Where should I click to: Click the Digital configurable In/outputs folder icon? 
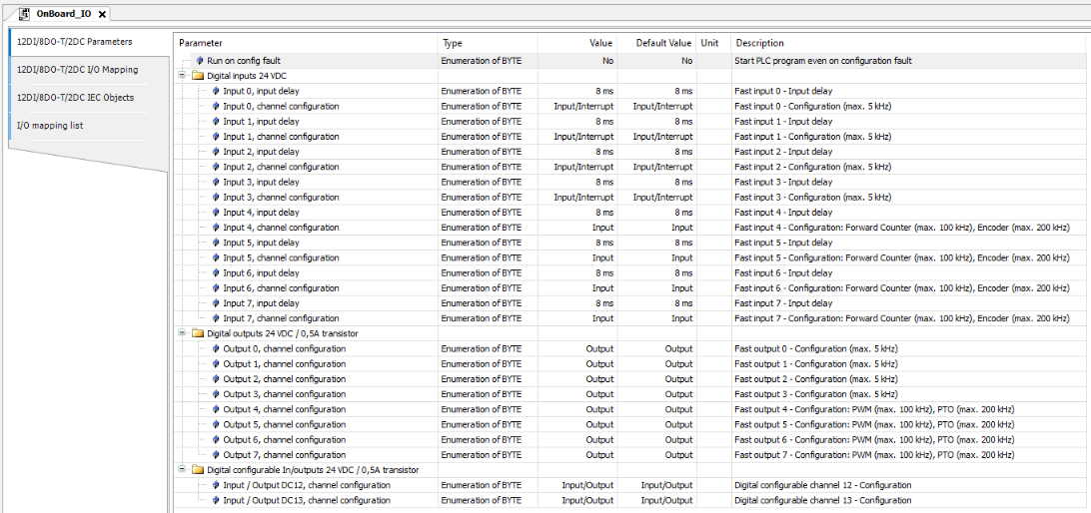click(x=197, y=470)
